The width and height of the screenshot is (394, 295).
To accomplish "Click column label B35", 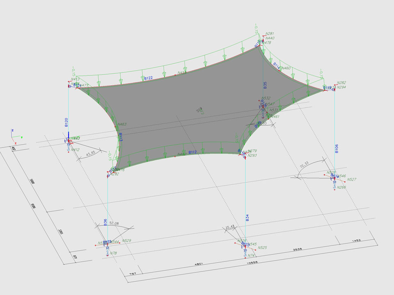I will coord(265,85).
